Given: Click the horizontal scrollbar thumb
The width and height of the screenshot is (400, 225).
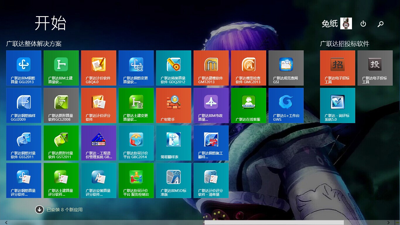Looking at the screenshot, I should [x=274, y=223].
